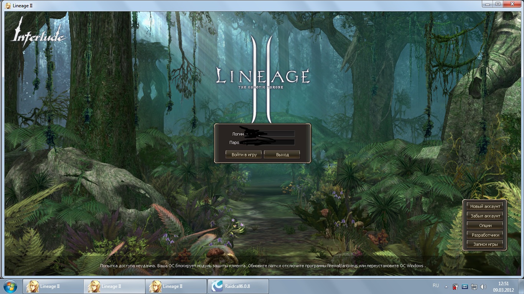
Task: Click the Lineage II title bar icon
Action: [x=8, y=5]
